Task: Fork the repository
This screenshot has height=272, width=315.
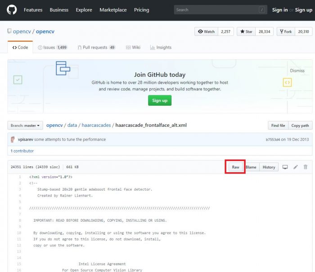Action: 286,31
